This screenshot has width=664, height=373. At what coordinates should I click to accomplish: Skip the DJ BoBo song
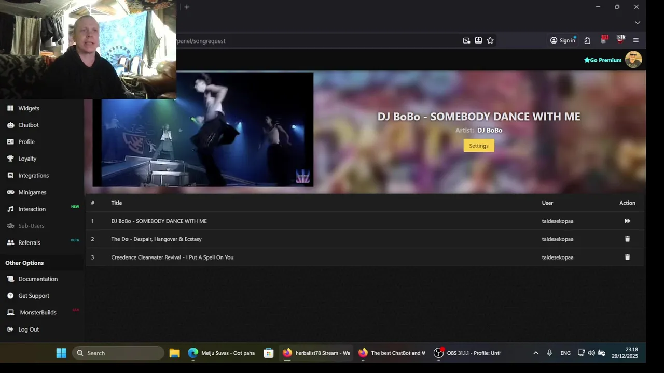[627, 221]
